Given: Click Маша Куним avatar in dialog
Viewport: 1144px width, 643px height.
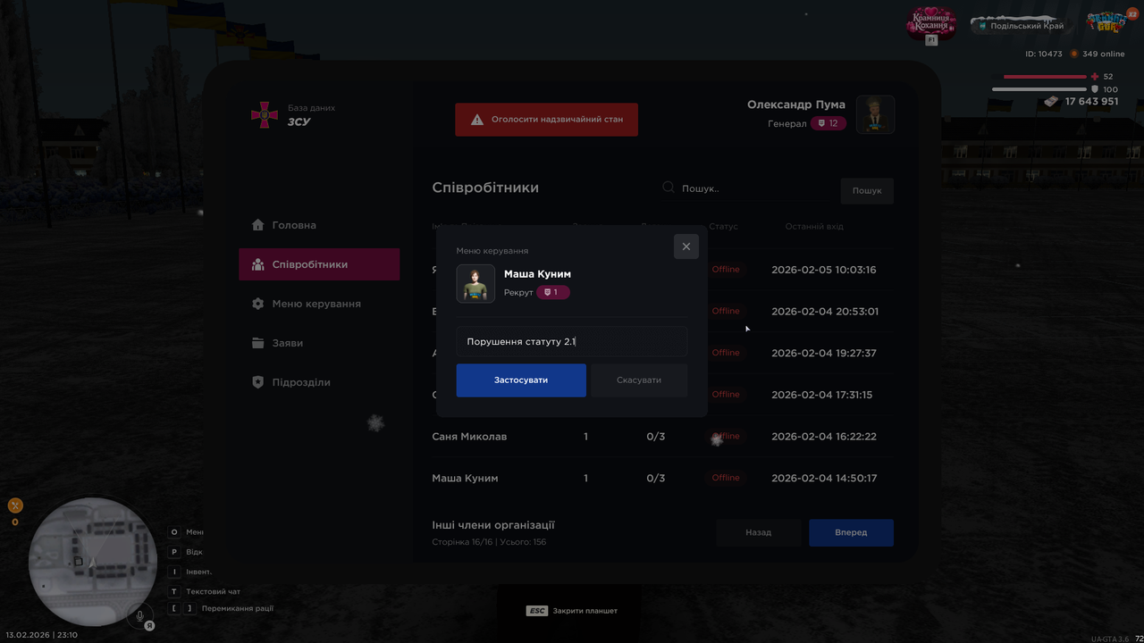Looking at the screenshot, I should point(475,284).
